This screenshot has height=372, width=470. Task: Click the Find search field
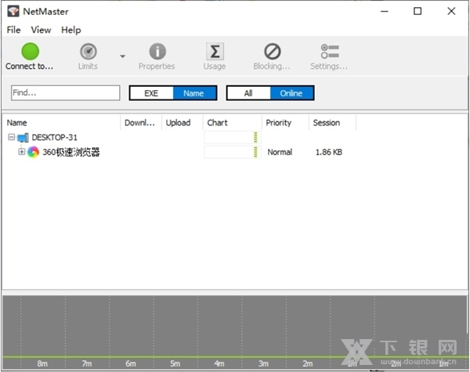(66, 93)
